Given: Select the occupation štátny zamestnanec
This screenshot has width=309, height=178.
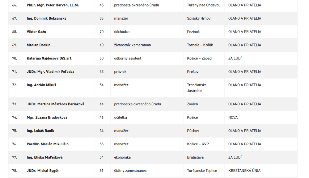Looking at the screenshot, I should (130, 171).
